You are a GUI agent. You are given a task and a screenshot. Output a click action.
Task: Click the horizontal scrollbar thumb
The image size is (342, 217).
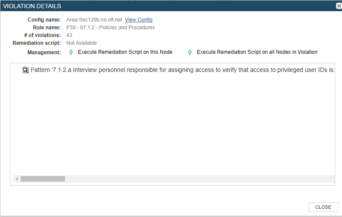pyautogui.click(x=43, y=179)
